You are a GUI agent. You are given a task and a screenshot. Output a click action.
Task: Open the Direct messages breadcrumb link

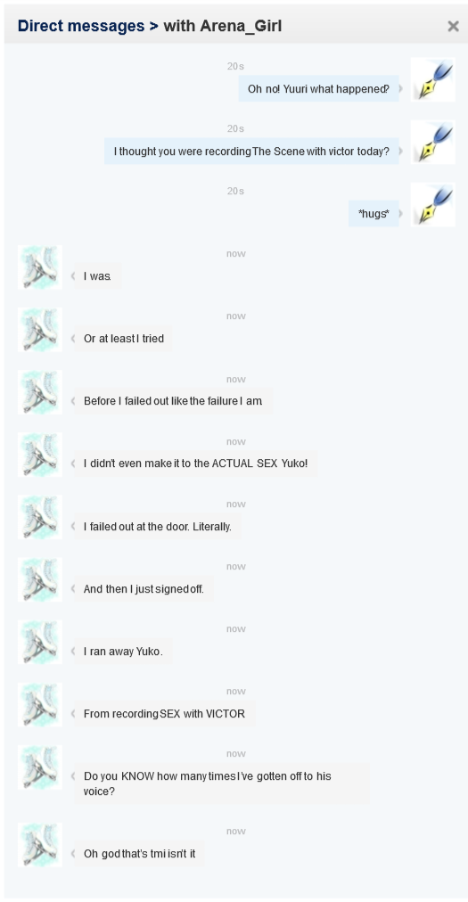tap(81, 26)
